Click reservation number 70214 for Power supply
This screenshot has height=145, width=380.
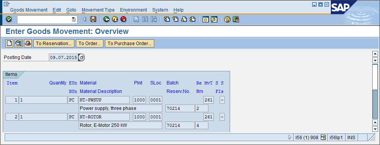pyautogui.click(x=180, y=108)
